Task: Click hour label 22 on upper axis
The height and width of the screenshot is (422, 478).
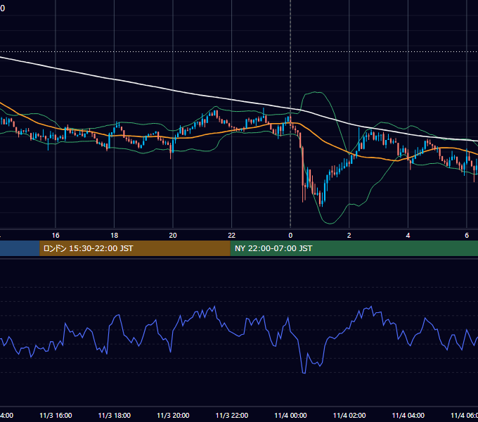Action: click(x=232, y=236)
